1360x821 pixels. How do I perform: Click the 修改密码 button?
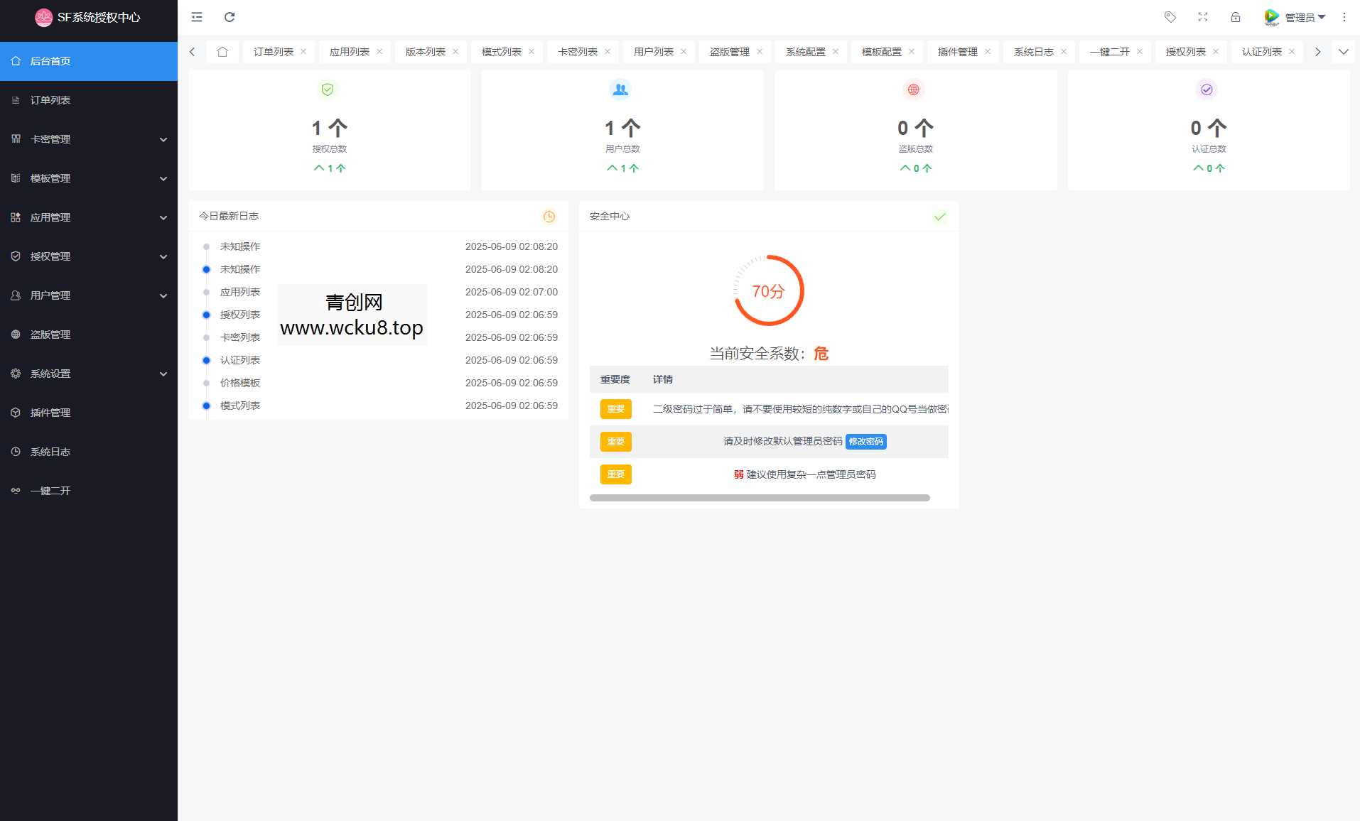tap(866, 441)
